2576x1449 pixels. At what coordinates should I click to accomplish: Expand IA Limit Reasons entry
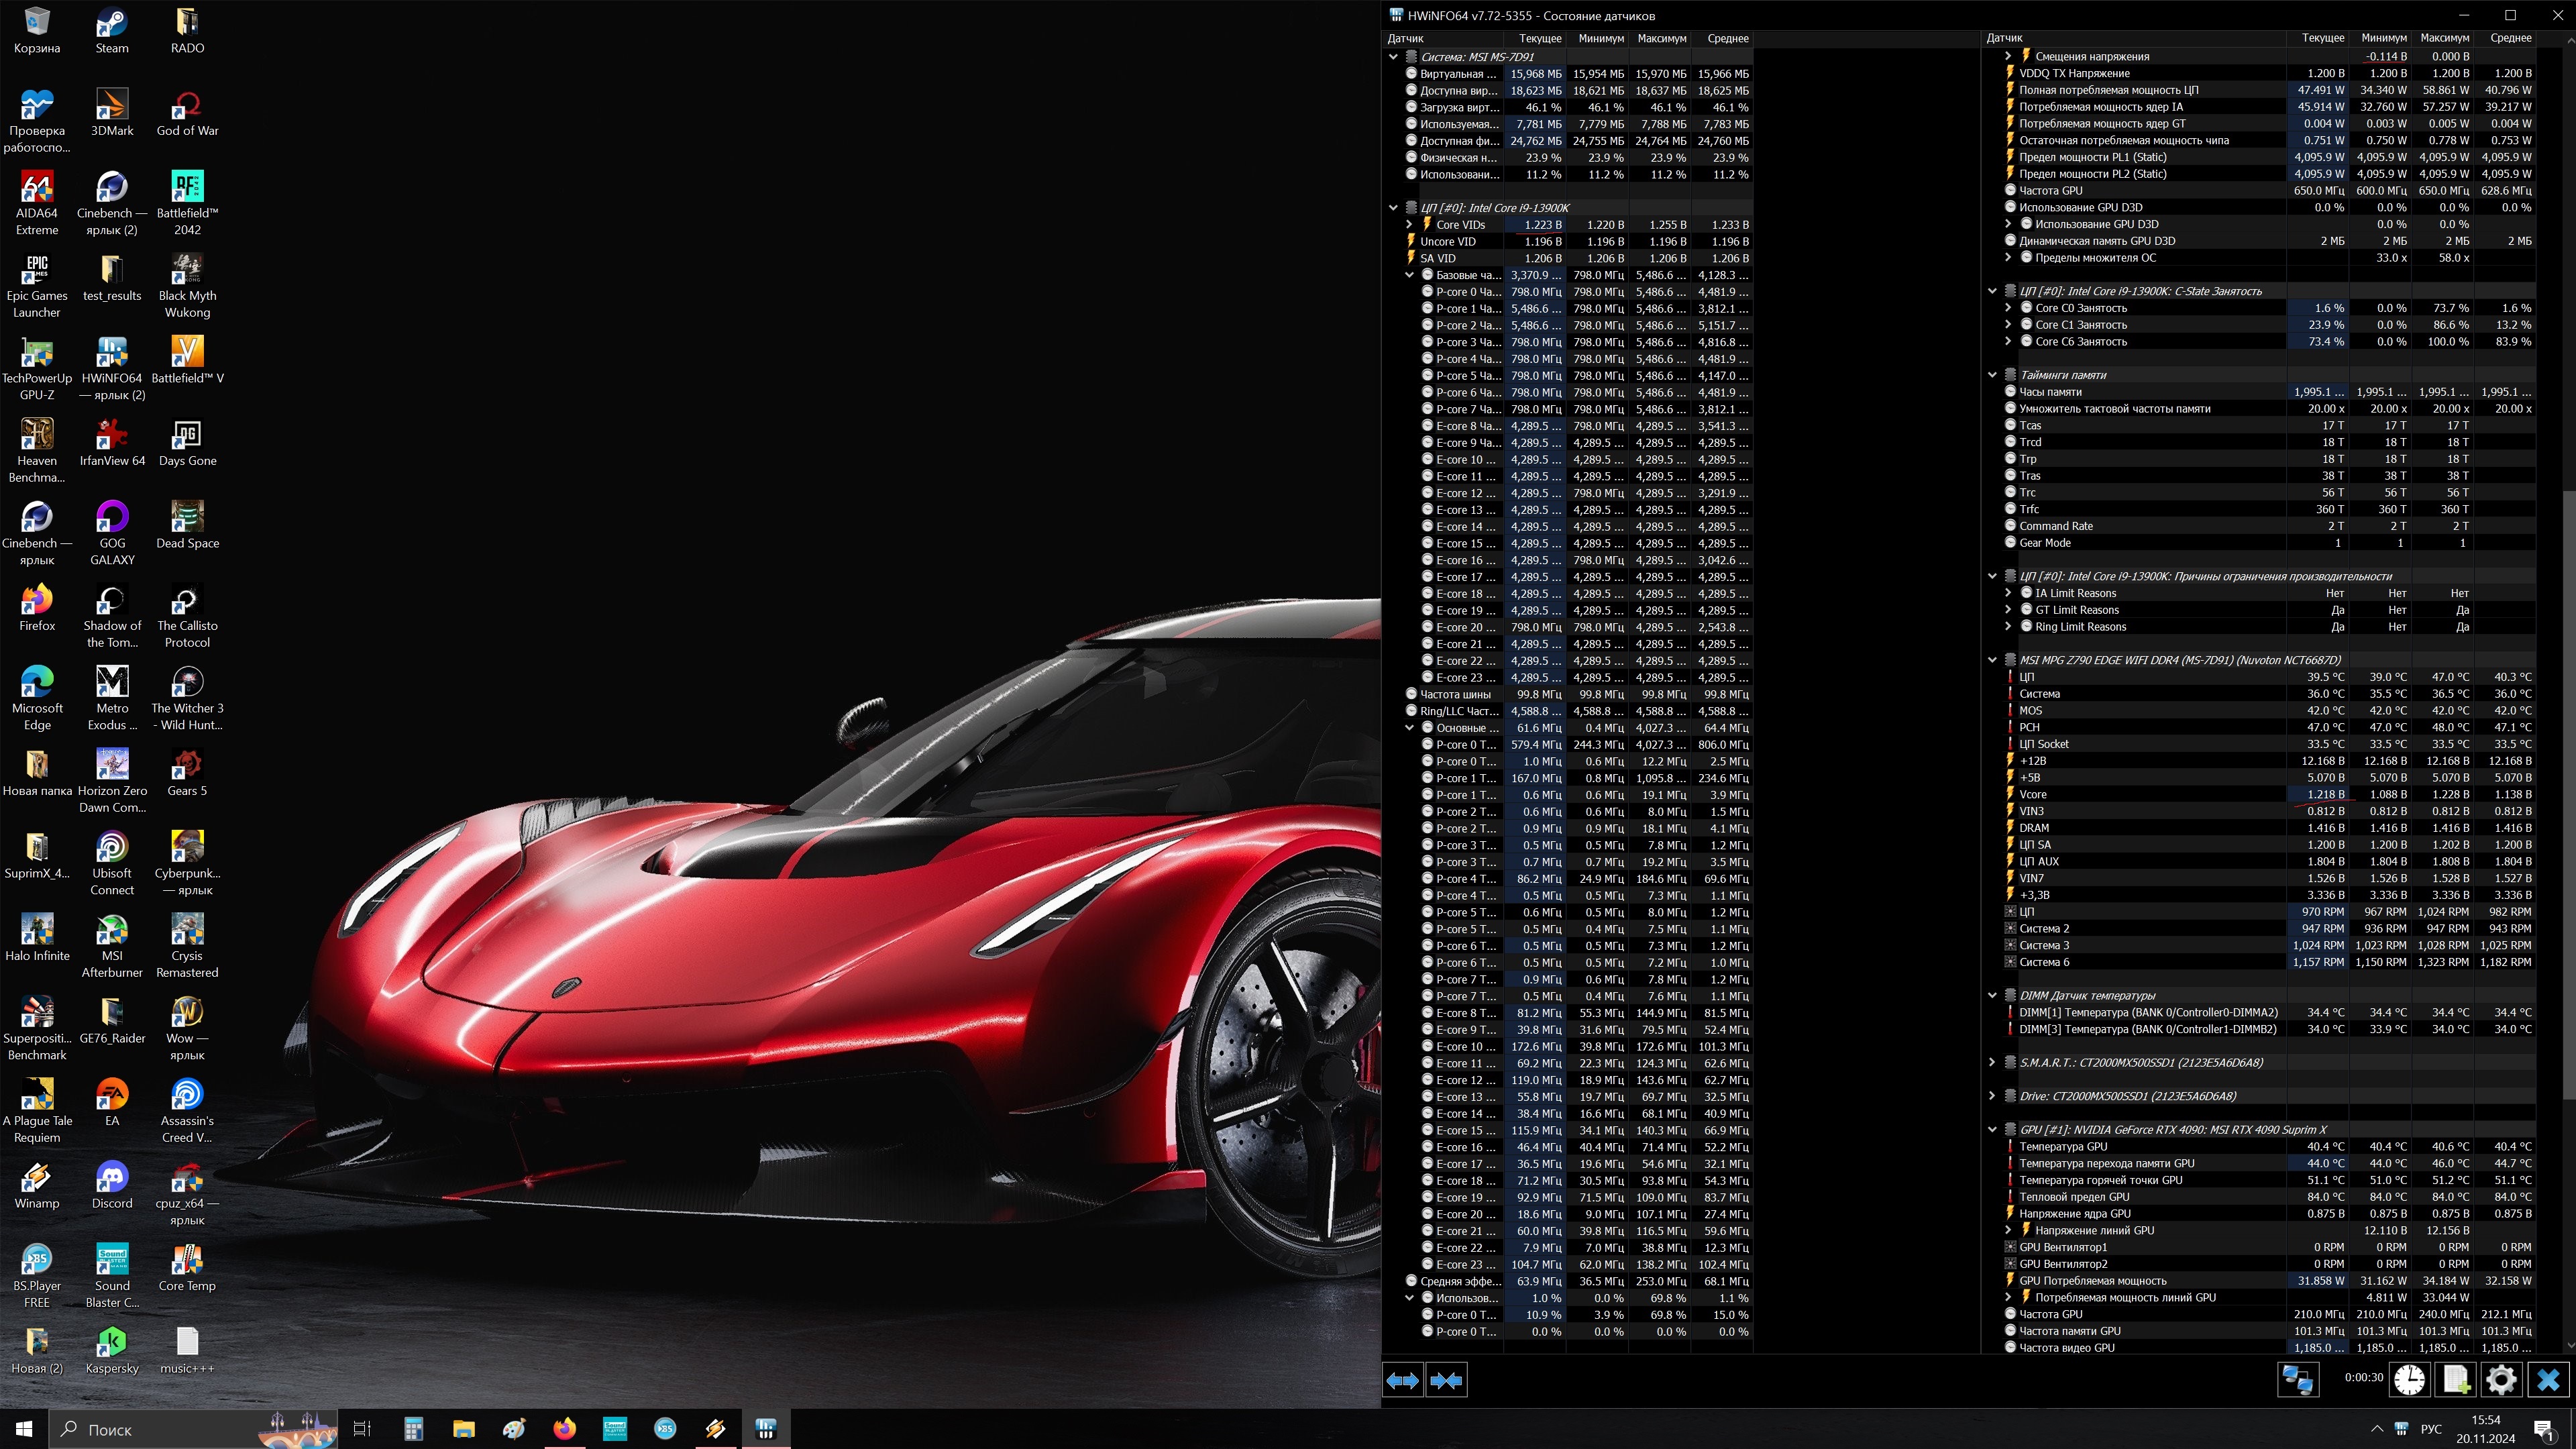pyautogui.click(x=2008, y=593)
